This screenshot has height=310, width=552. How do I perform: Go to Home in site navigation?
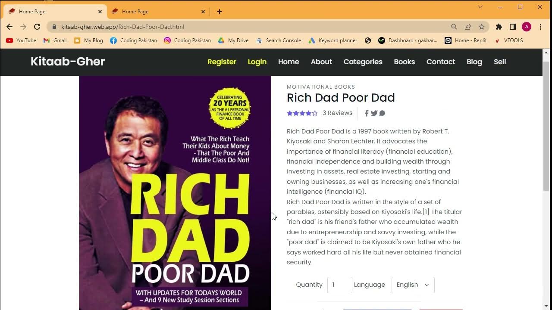click(x=289, y=62)
